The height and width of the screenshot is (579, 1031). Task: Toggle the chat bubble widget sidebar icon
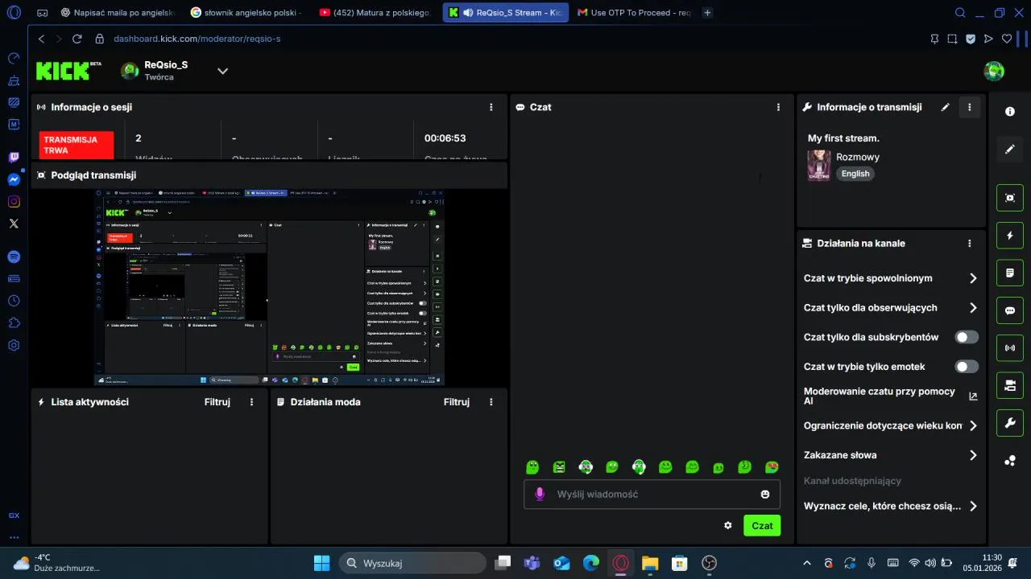pyautogui.click(x=1010, y=310)
